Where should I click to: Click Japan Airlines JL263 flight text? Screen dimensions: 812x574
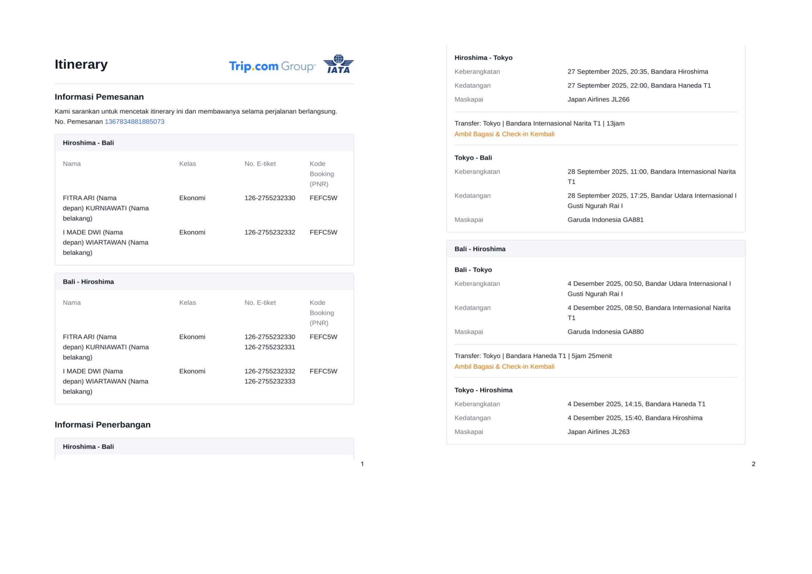(x=598, y=432)
